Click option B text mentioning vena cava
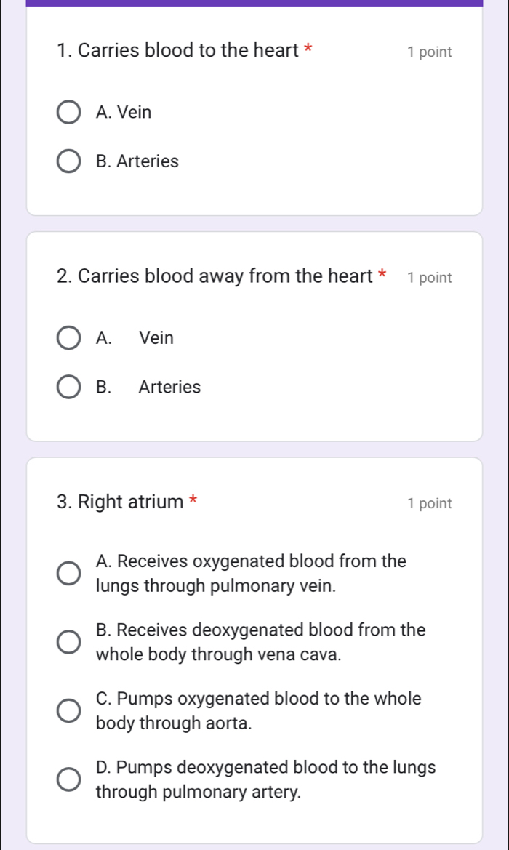This screenshot has height=850, width=509. coord(260,641)
